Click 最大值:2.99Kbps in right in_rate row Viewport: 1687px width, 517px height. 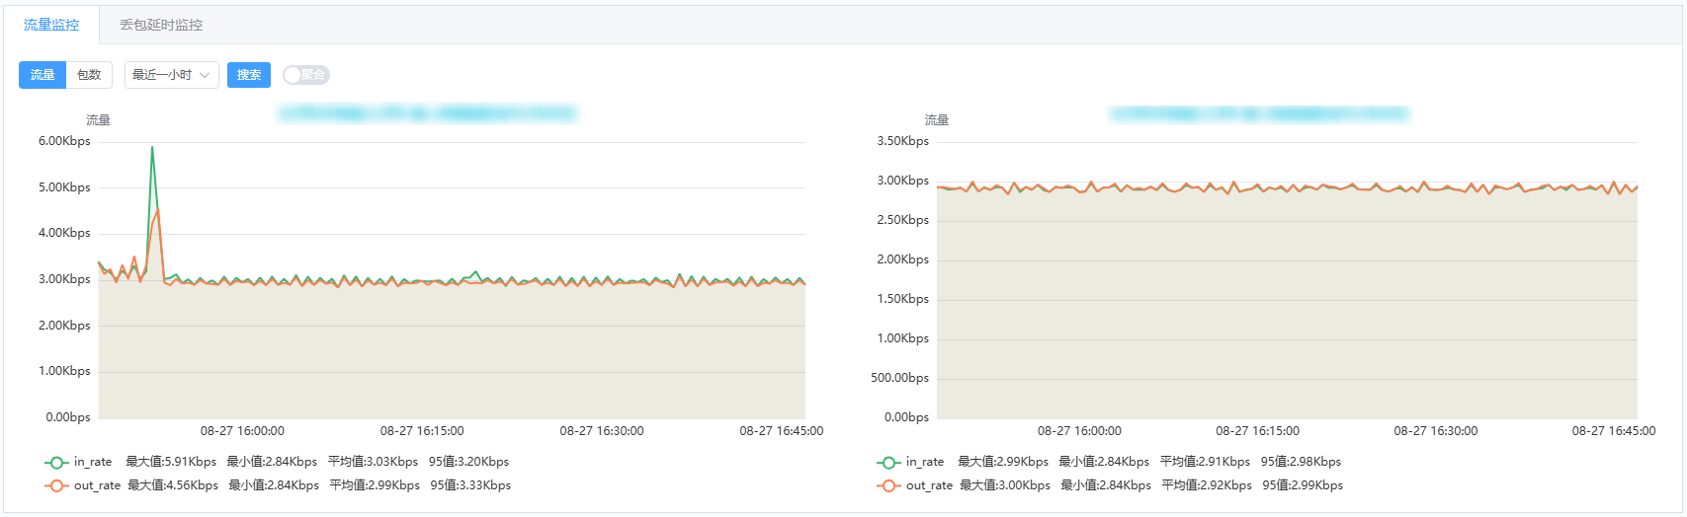pyautogui.click(x=1003, y=462)
